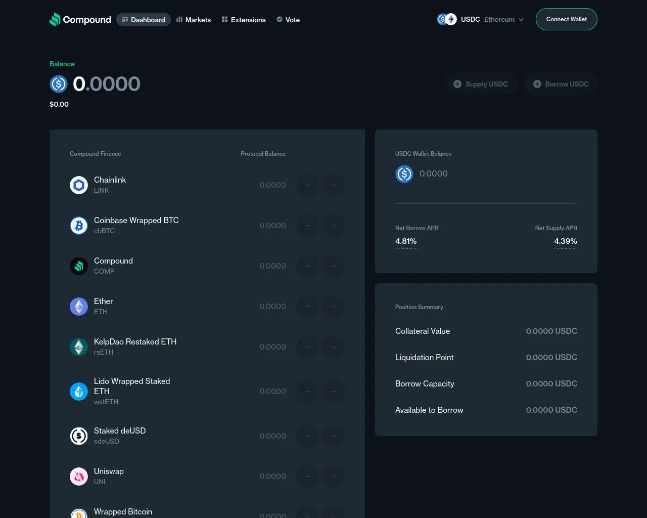This screenshot has height=518, width=647.
Task: Supply Uniswap with its plus button
Action: [x=307, y=477]
